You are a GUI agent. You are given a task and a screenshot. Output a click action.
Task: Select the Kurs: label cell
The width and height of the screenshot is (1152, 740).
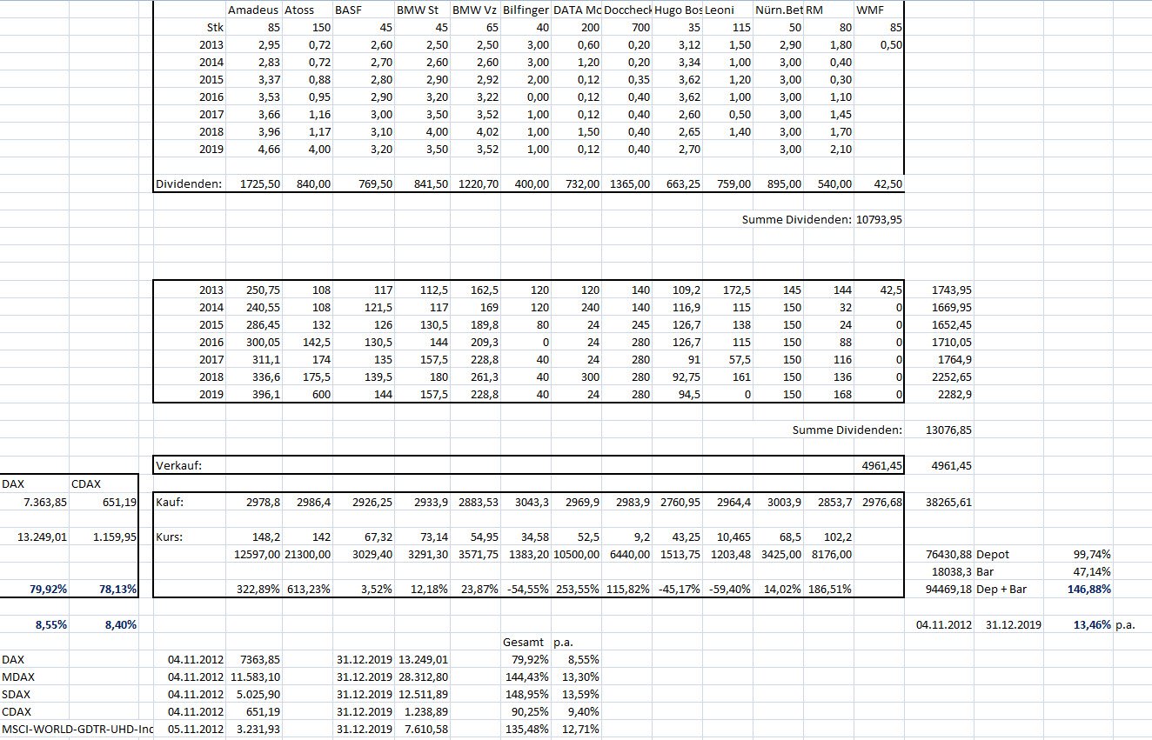click(169, 537)
